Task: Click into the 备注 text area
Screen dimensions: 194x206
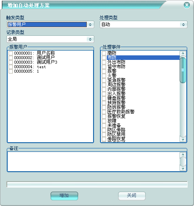Action: pyautogui.click(x=94, y=162)
